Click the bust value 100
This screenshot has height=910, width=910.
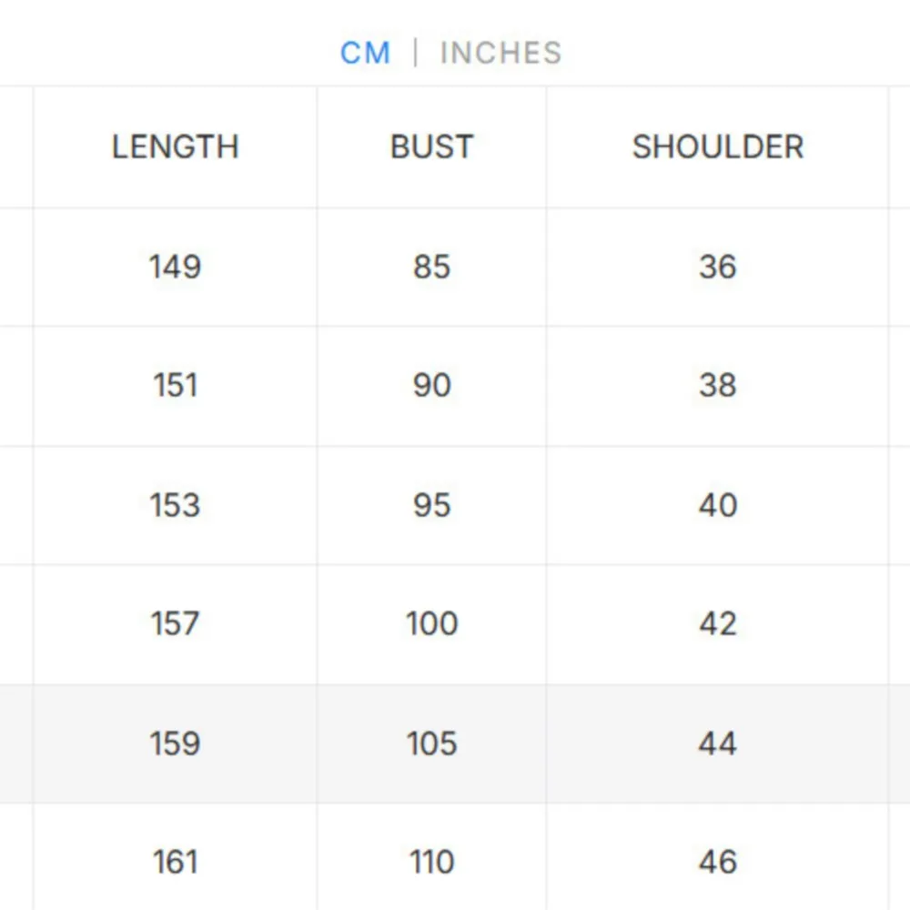point(430,623)
